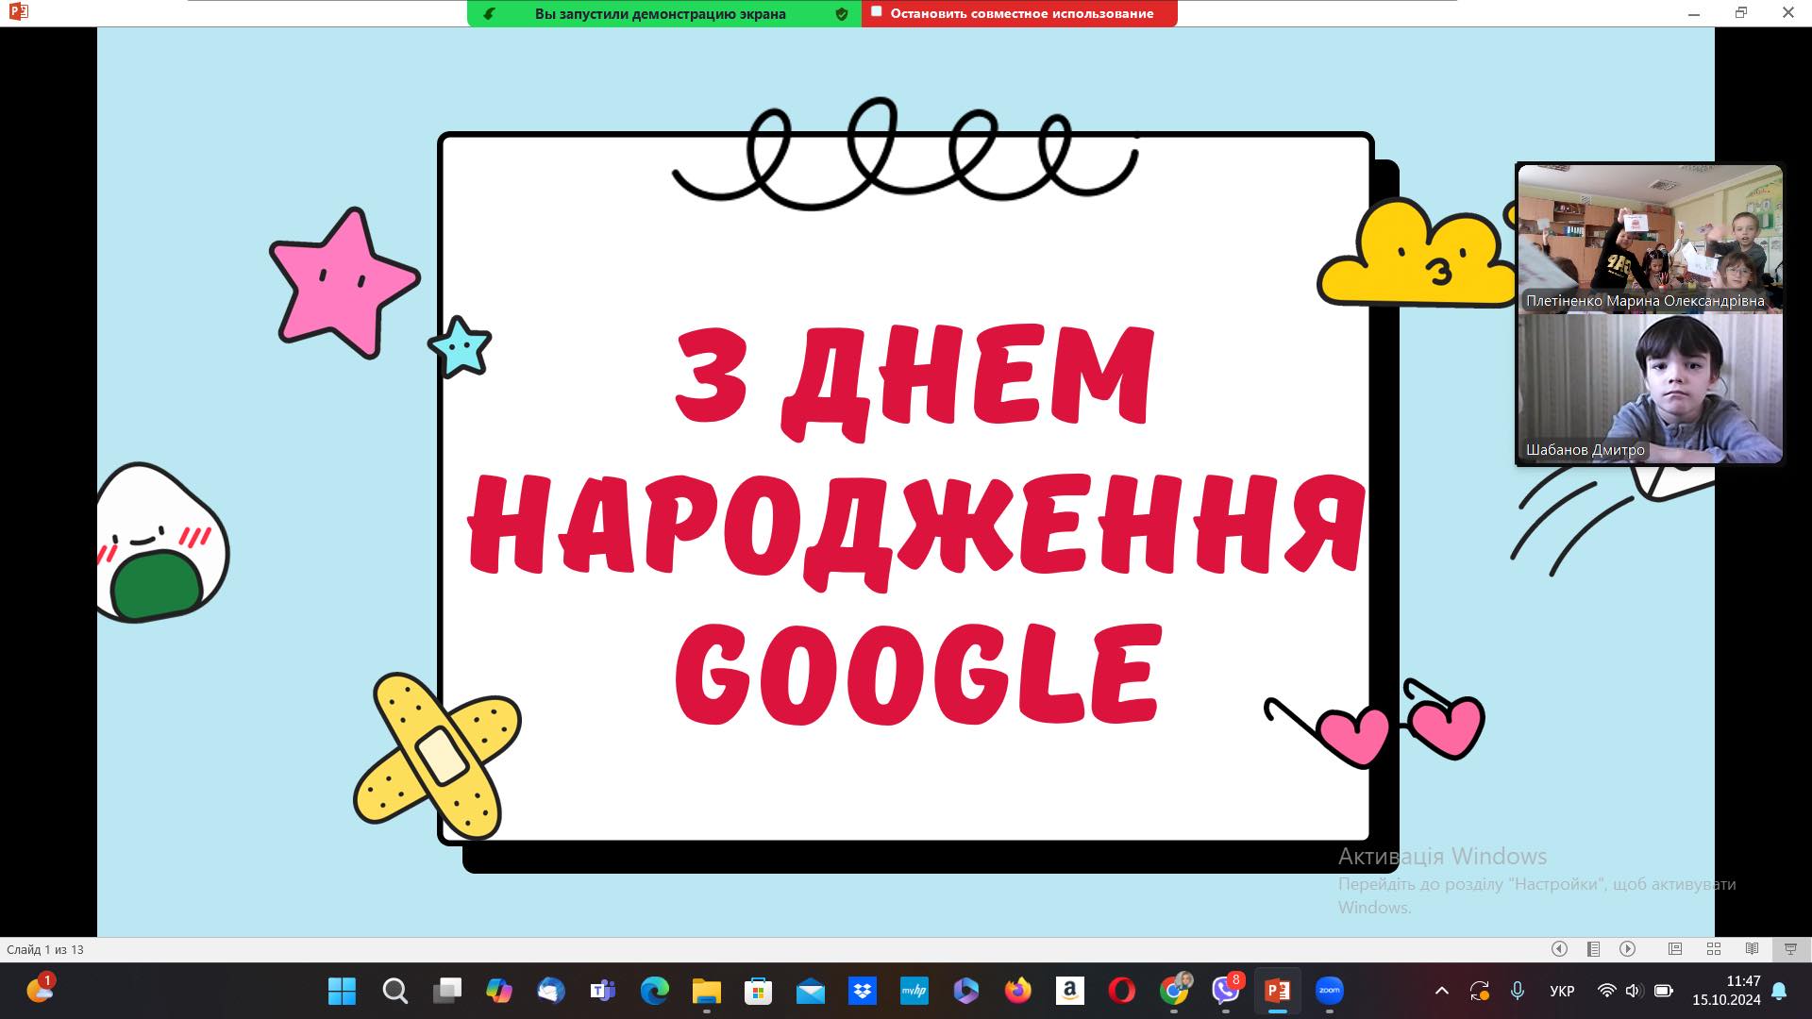Expand the hidden system tray icons chevron

click(x=1442, y=991)
